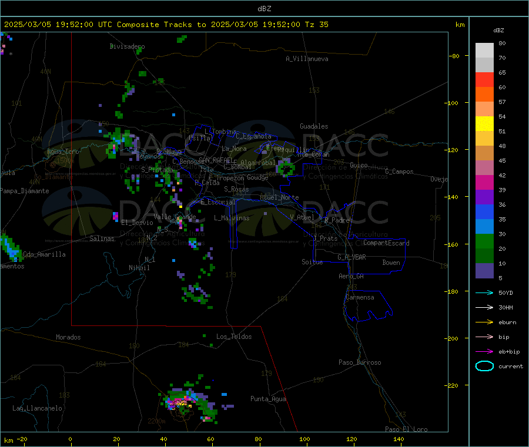Click the 'El_Desvio' map label
The height and width of the screenshot is (447, 529).
[x=138, y=223]
